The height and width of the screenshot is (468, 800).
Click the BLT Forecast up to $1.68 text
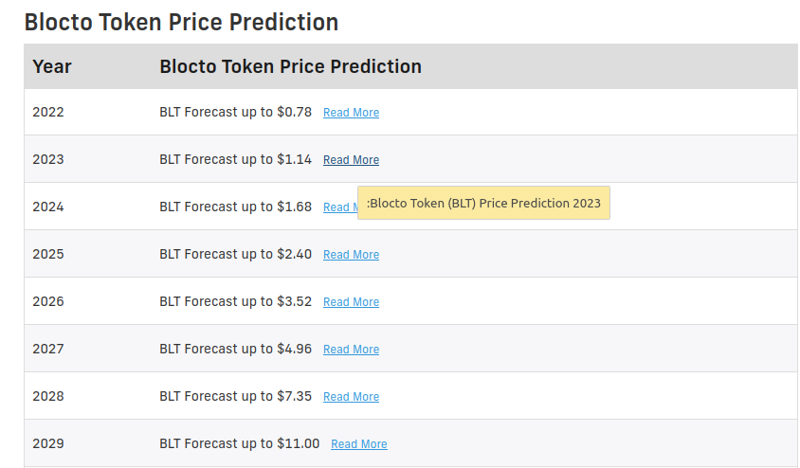coord(235,207)
